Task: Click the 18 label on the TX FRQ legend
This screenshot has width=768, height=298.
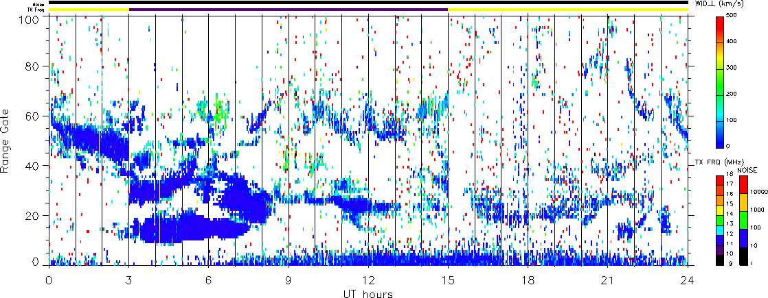Action: pos(730,175)
